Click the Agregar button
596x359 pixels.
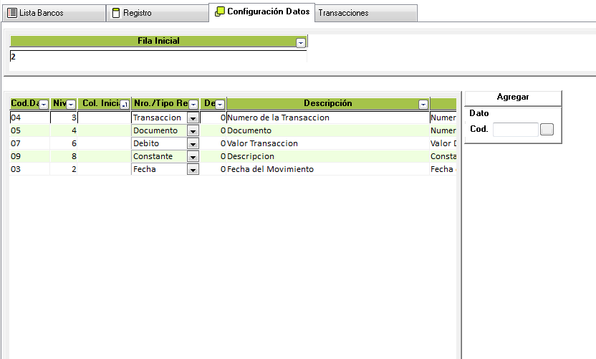(513, 97)
